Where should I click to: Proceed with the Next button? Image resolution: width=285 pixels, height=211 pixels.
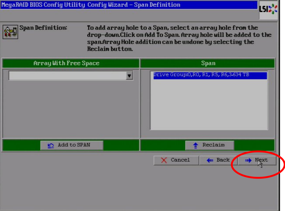pos(257,160)
